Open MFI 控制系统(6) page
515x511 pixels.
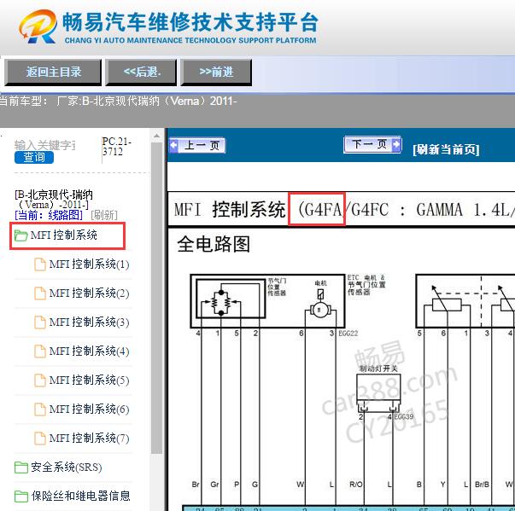pos(89,409)
